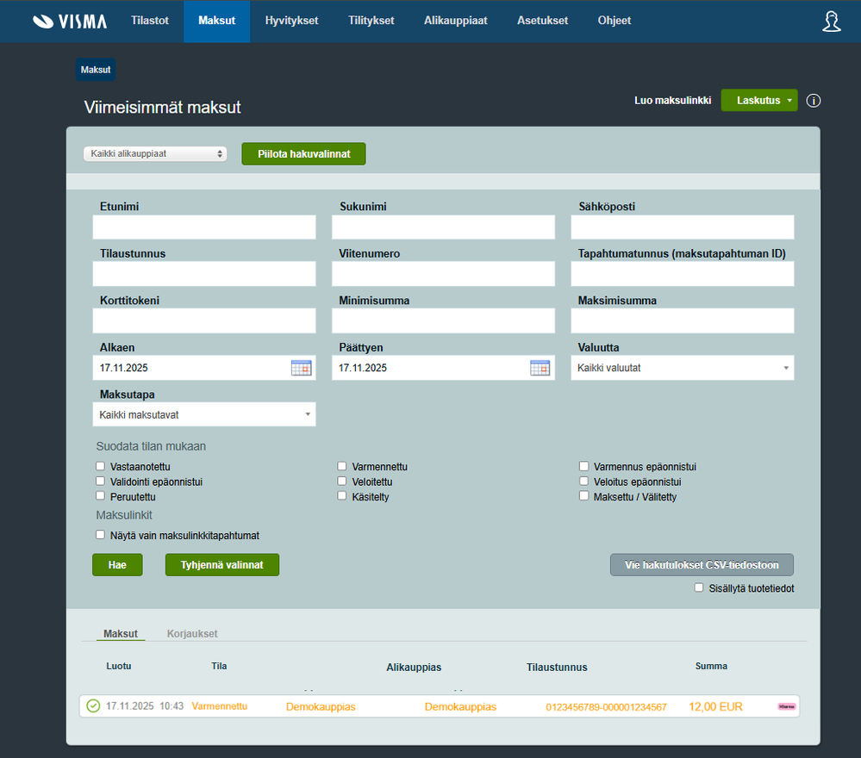The image size is (861, 758).
Task: Click the Luo maksulinkki link
Action: tap(672, 101)
